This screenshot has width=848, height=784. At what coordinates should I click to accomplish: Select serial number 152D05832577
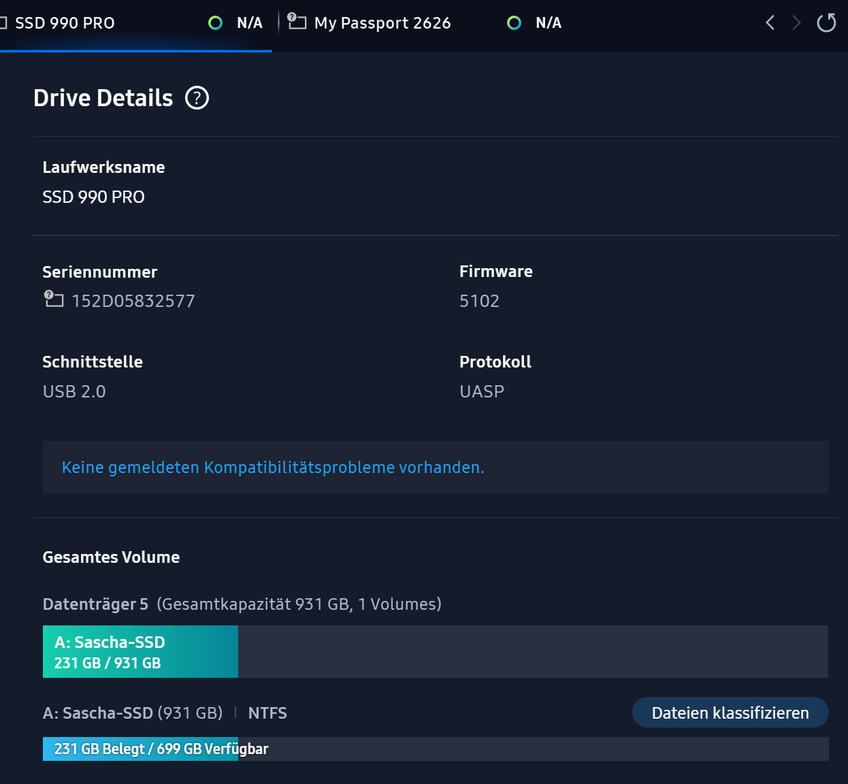click(133, 301)
